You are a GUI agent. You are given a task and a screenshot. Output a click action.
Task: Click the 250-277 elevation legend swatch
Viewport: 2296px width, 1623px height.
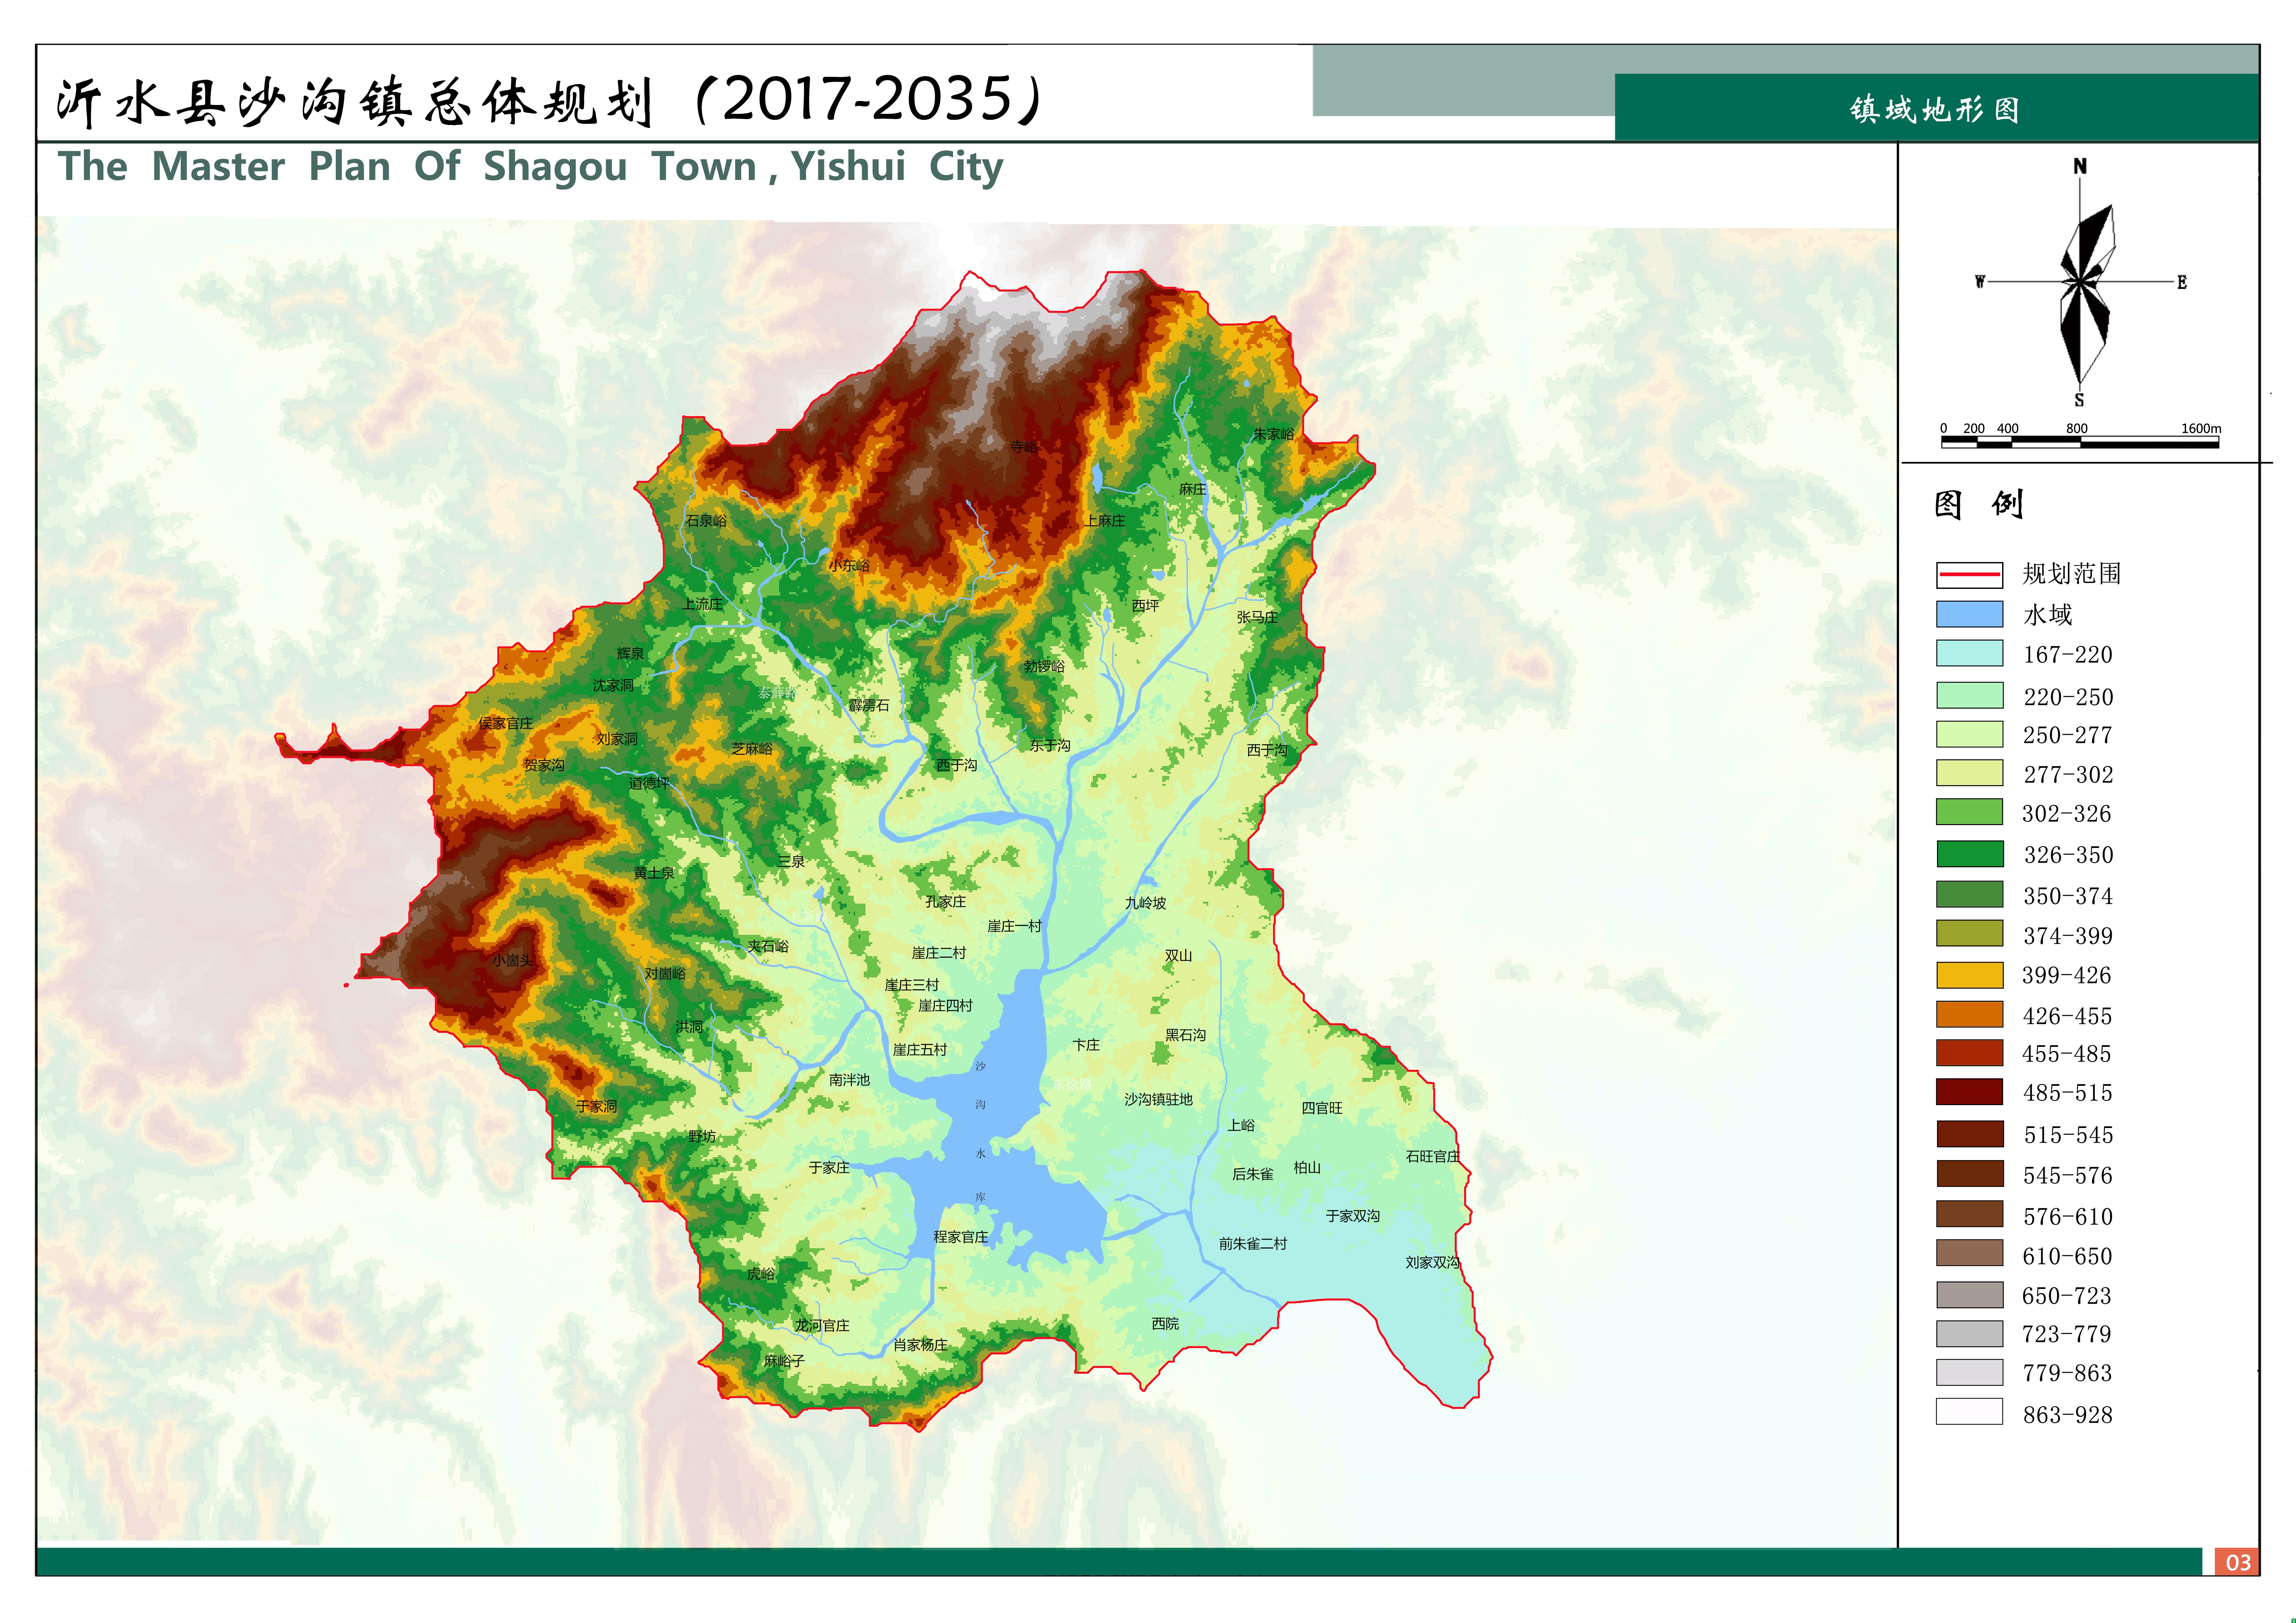tap(1970, 734)
